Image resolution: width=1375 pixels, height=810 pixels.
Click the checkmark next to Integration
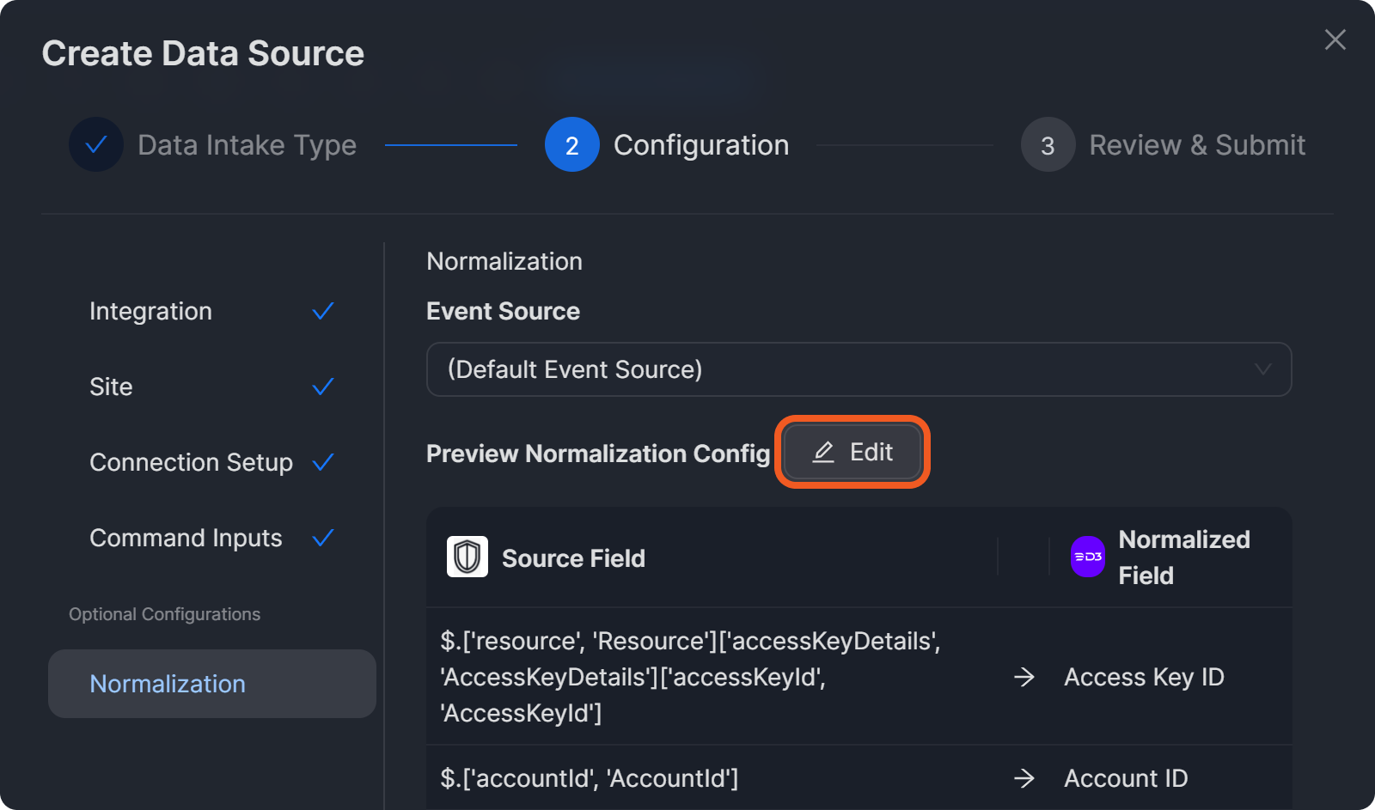[323, 311]
